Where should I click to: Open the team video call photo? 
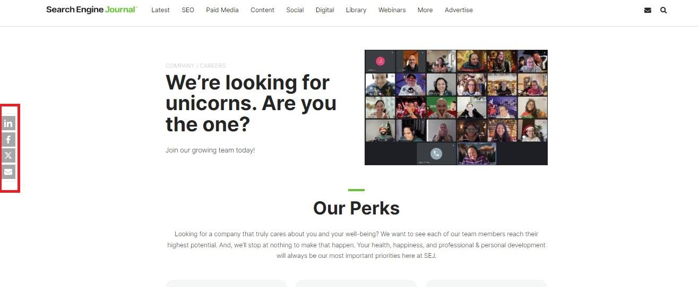click(x=456, y=107)
